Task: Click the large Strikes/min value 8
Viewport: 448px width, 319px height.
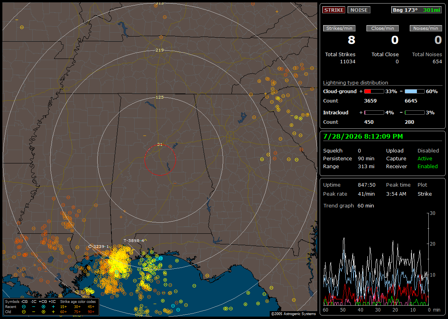Action: [352, 40]
